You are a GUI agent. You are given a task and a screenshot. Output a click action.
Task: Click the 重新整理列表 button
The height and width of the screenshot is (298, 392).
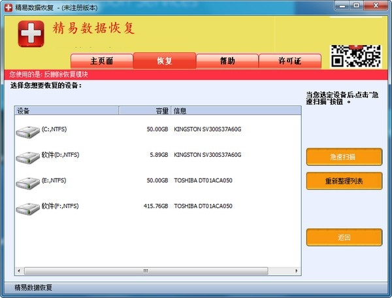(x=344, y=181)
